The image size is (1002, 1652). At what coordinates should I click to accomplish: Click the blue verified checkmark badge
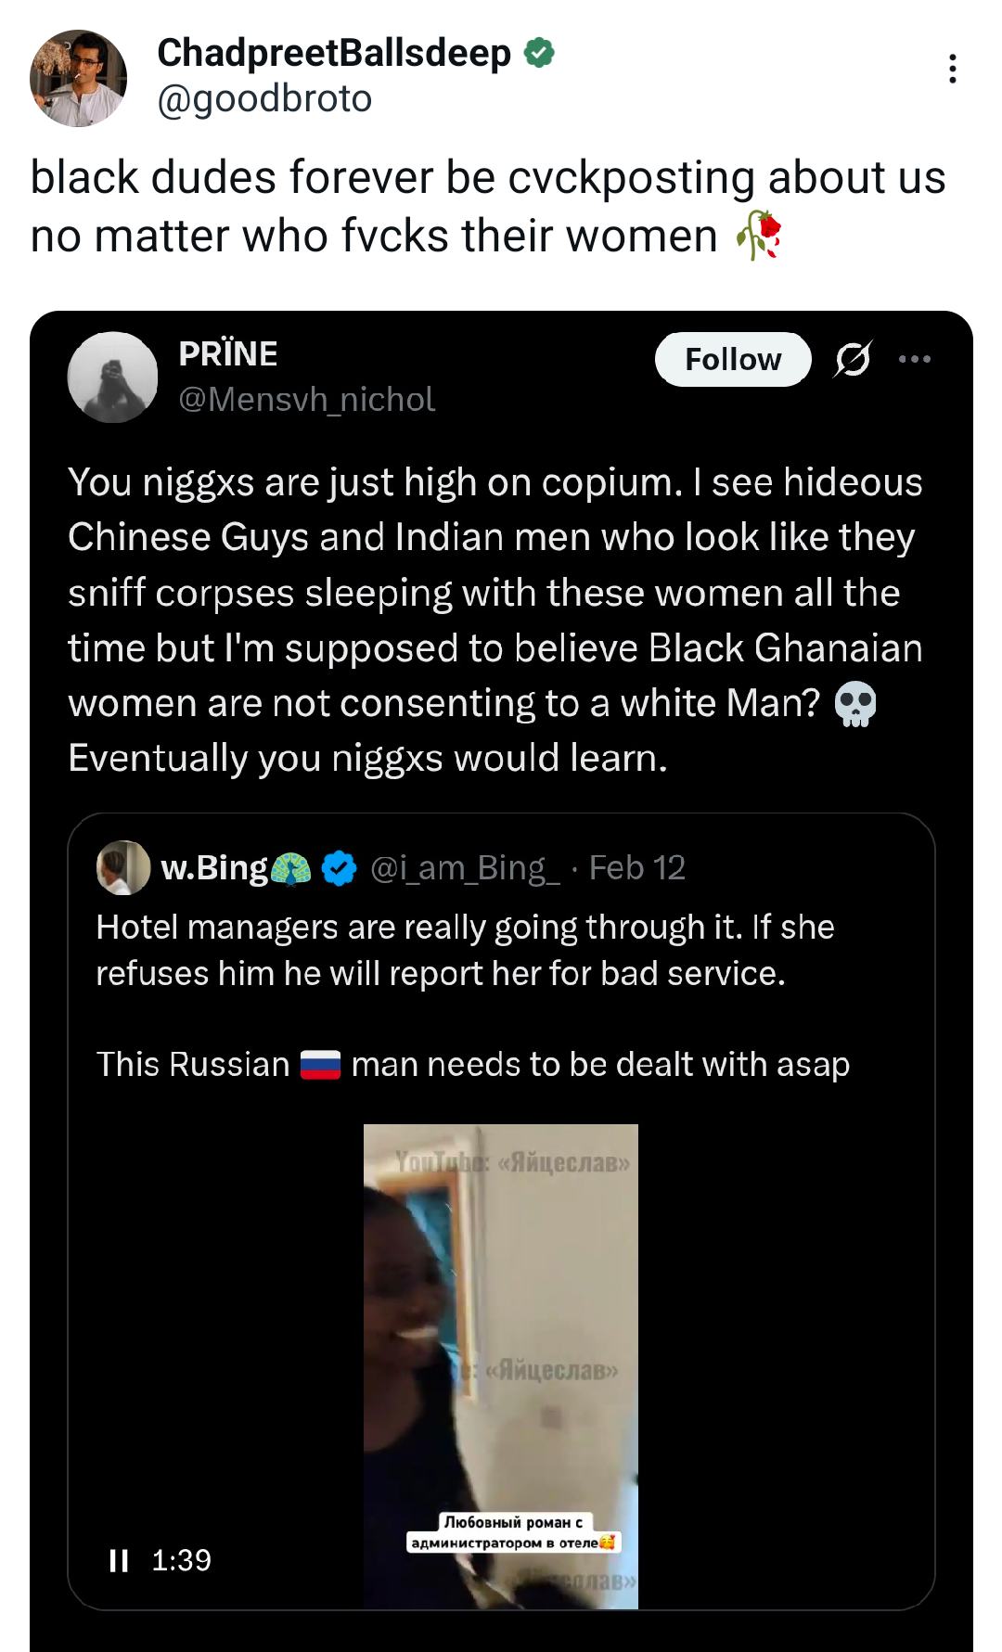339,868
